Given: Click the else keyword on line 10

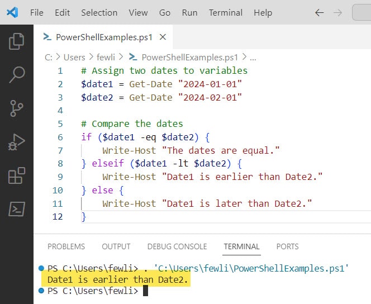Looking at the screenshot, I should 102,190.
